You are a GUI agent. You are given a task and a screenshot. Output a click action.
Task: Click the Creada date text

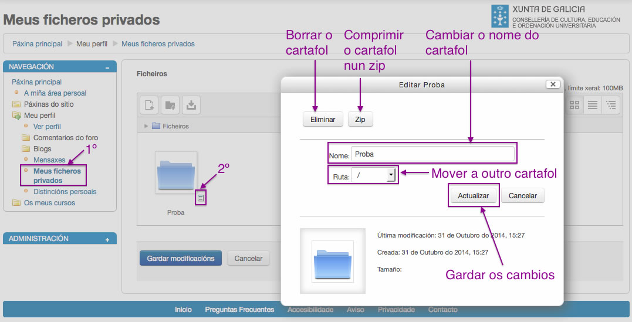[433, 252]
